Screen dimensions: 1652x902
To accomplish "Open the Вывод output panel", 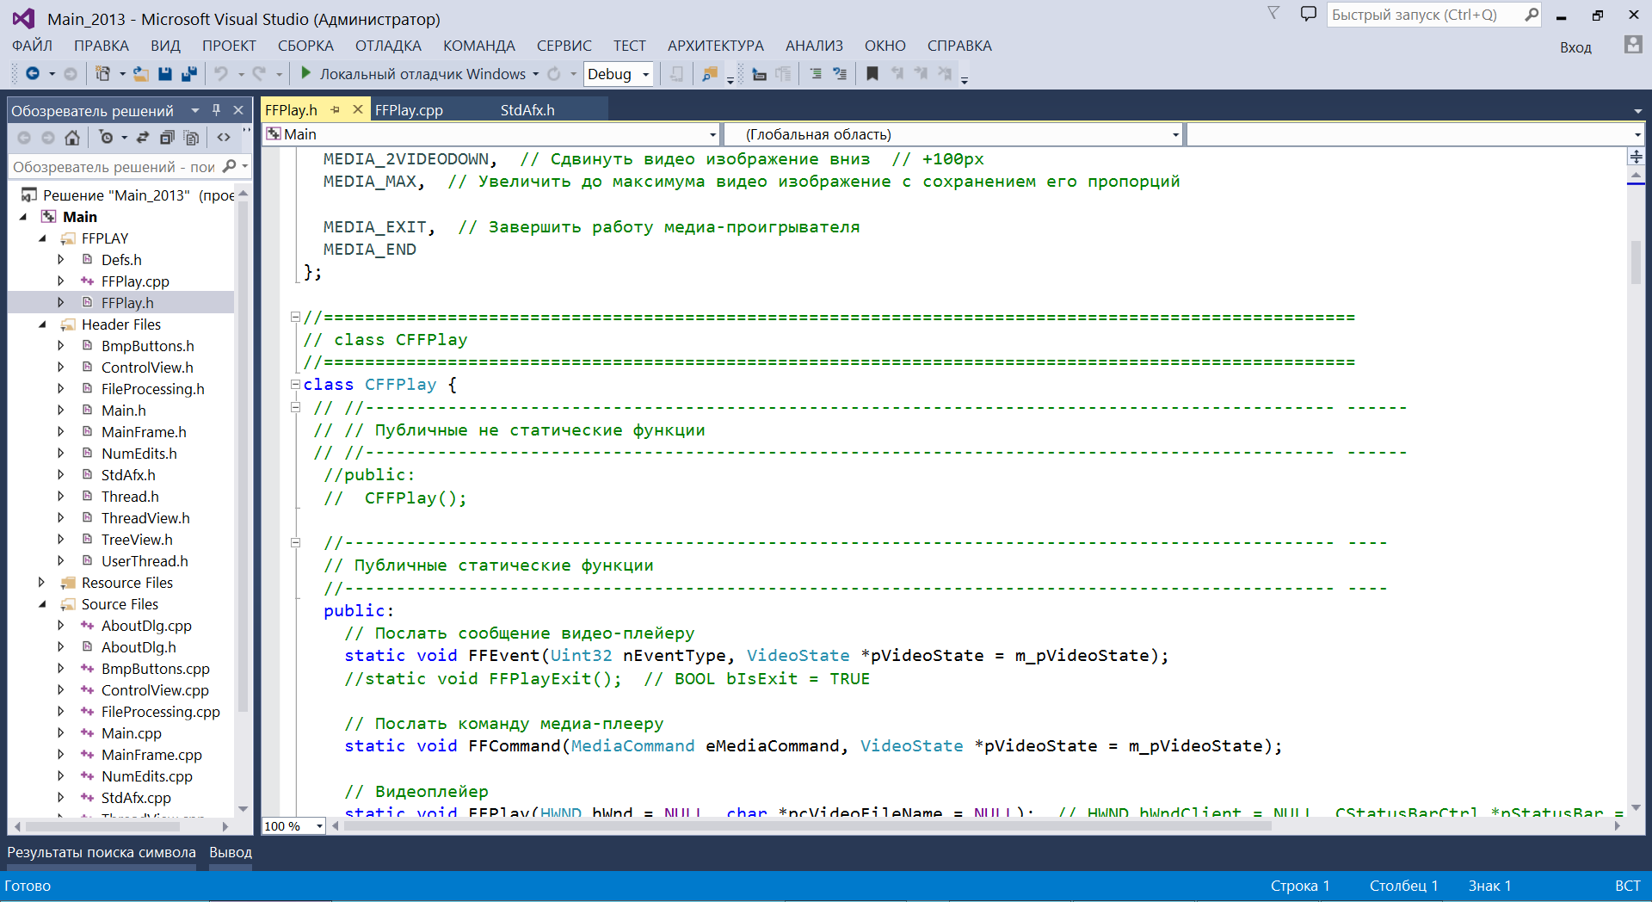I will click(x=231, y=852).
